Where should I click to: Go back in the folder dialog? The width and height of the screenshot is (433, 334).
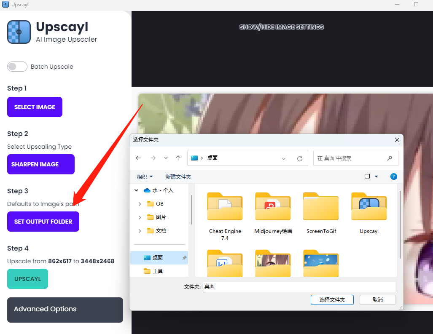point(138,158)
